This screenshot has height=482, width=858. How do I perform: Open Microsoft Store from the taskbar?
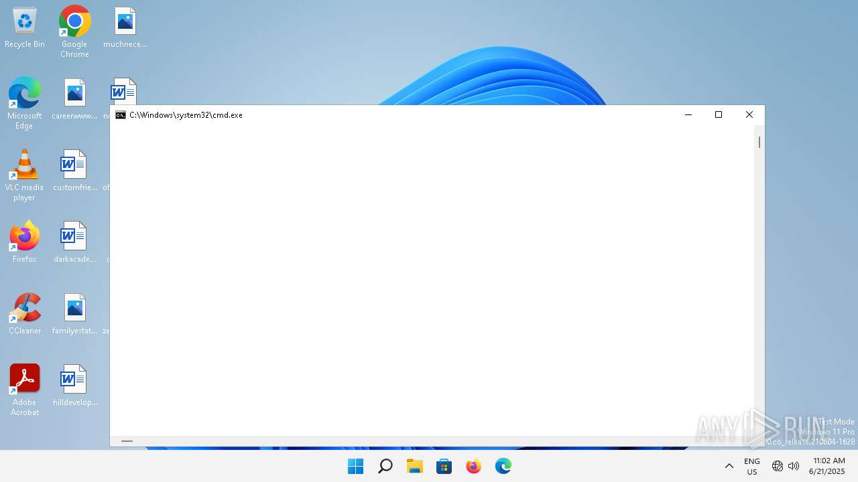coord(444,466)
